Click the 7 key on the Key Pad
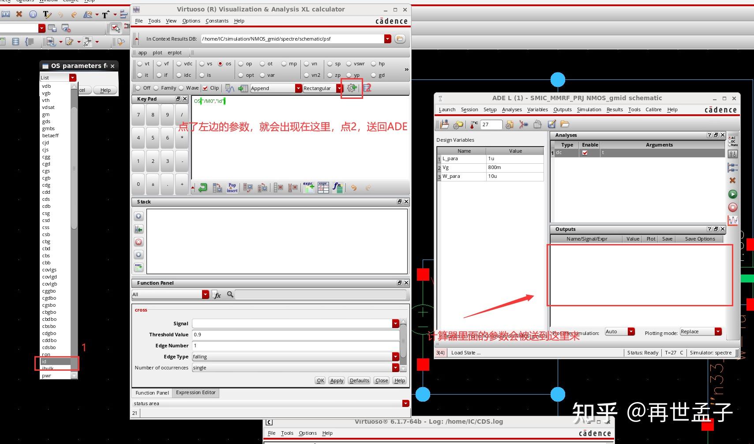754x444 pixels. point(139,115)
